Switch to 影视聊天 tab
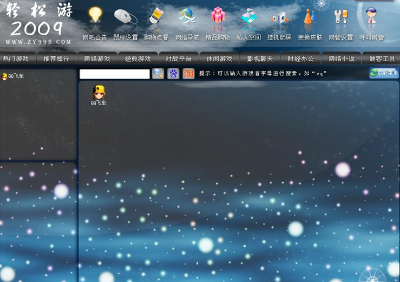 260,59
